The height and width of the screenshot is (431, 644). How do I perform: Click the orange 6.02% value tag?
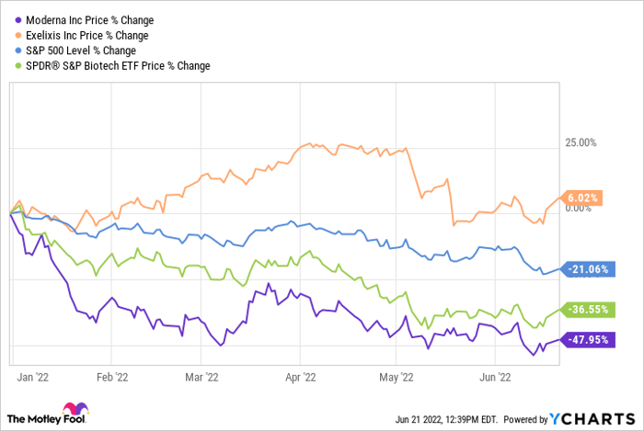pos(581,198)
